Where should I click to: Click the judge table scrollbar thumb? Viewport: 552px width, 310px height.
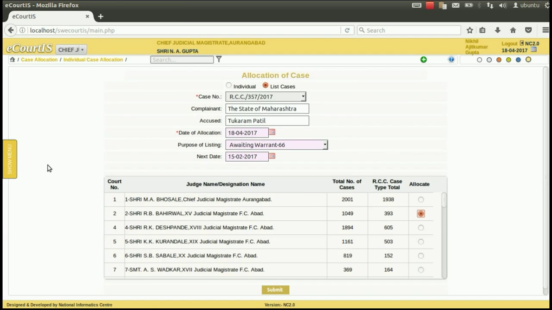click(444, 200)
